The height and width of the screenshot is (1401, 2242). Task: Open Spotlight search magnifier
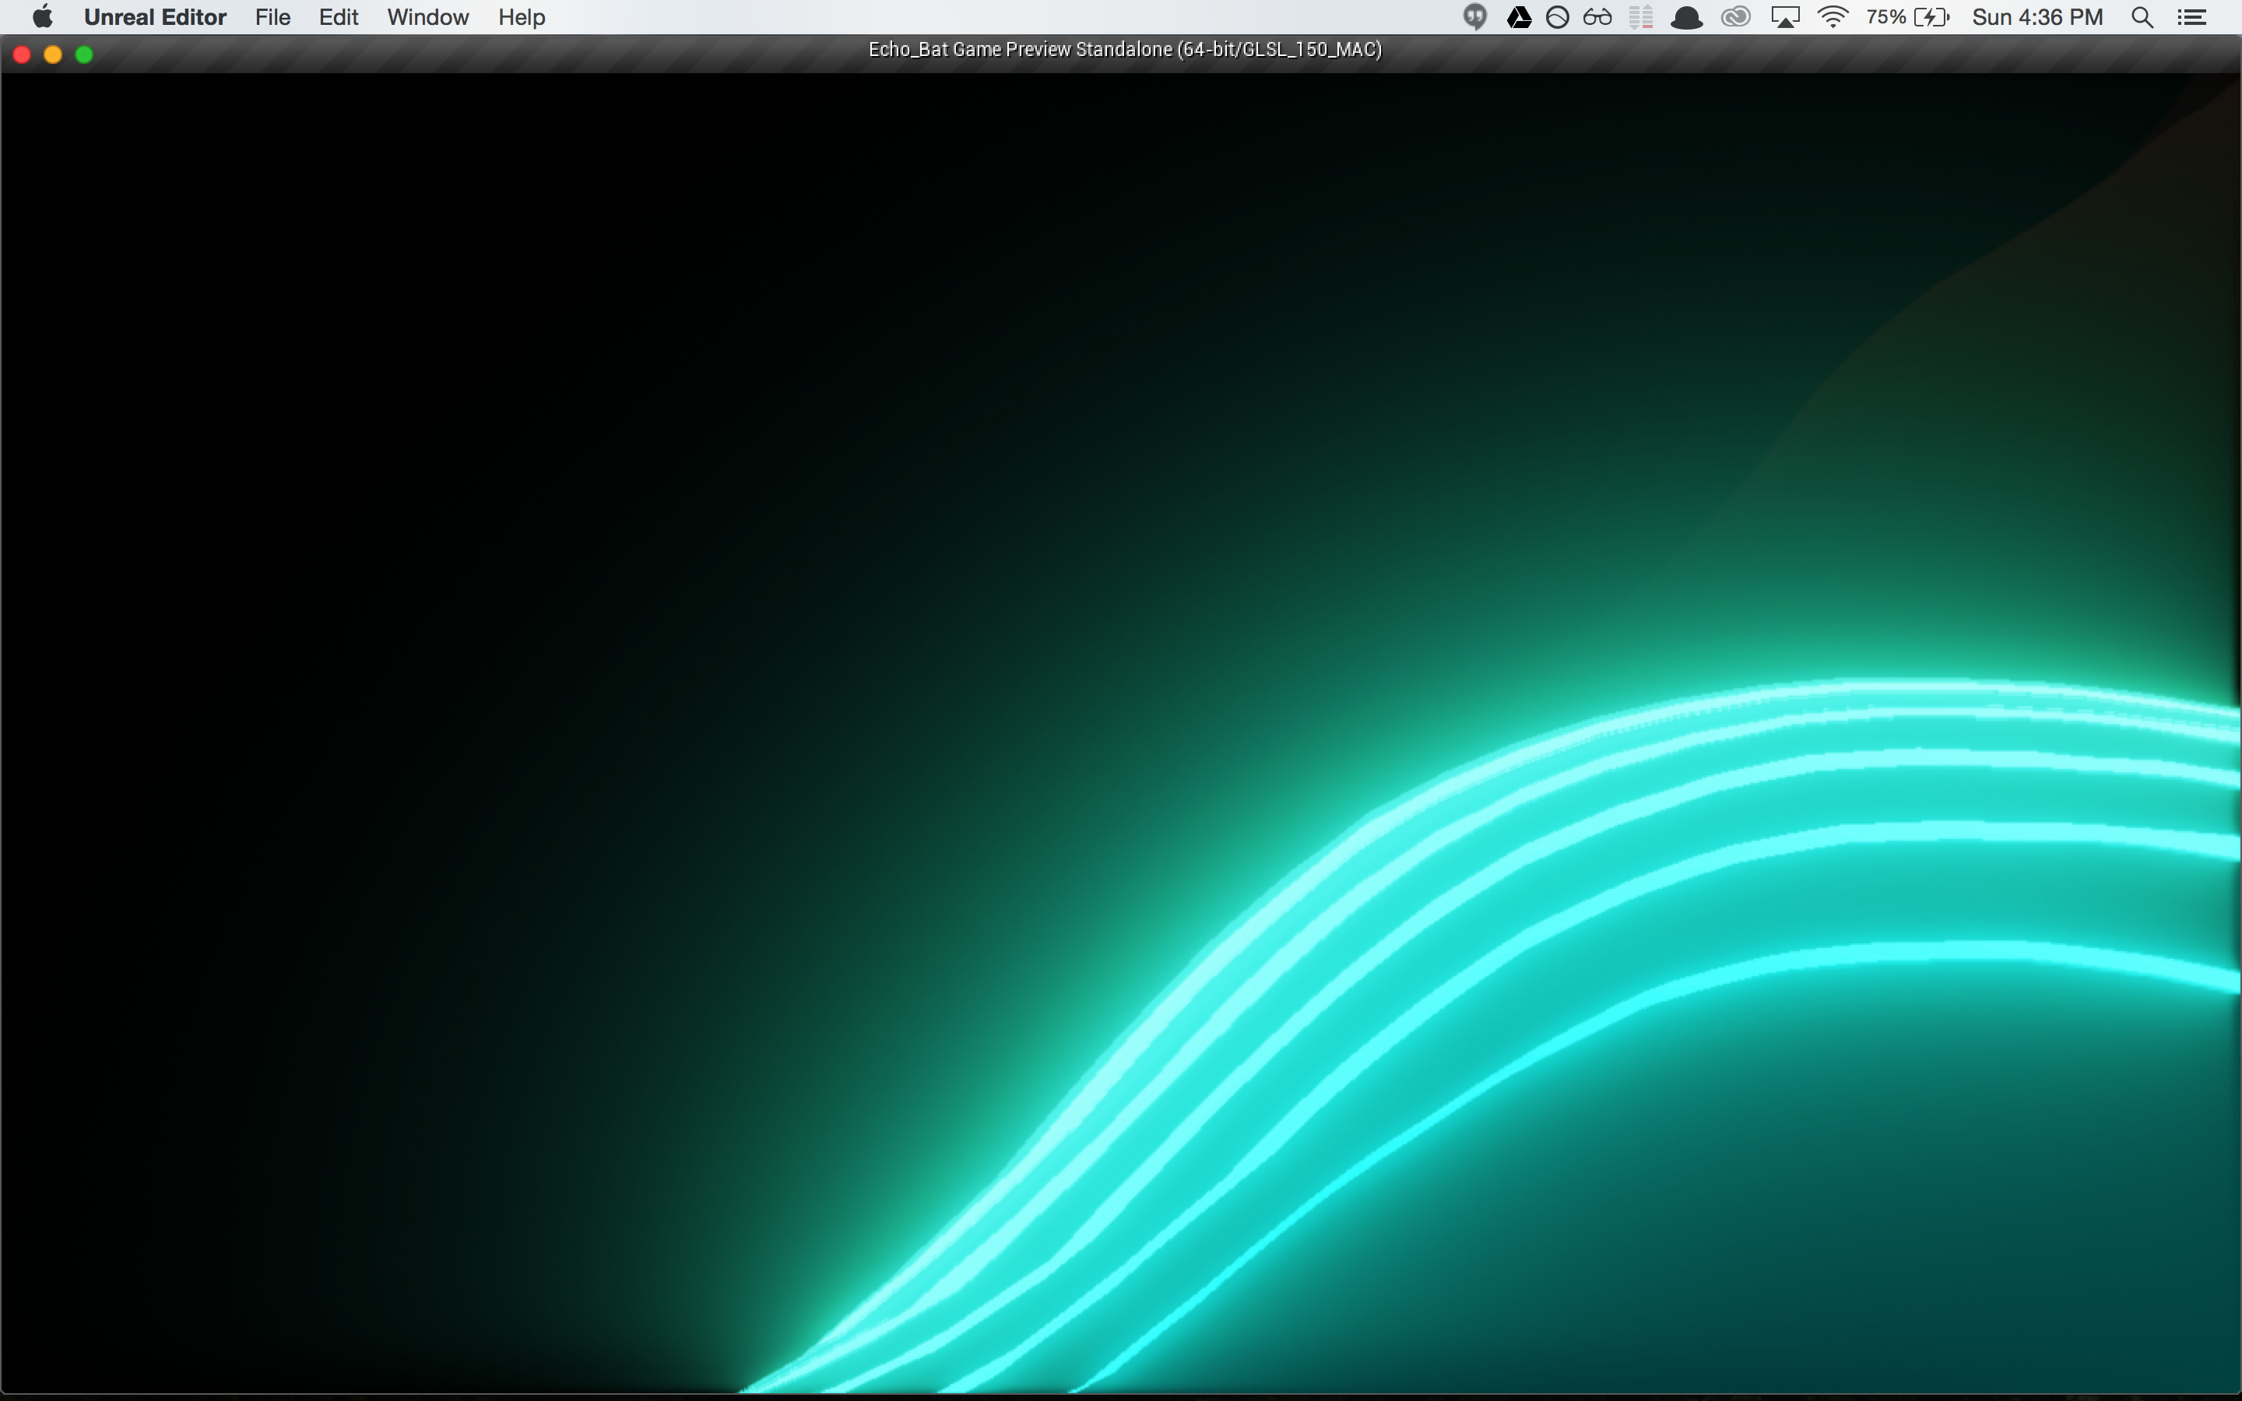point(2142,18)
